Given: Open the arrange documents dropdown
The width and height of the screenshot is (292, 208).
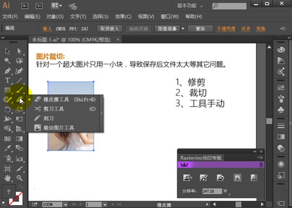Looking at the screenshot, I should (x=56, y=6).
